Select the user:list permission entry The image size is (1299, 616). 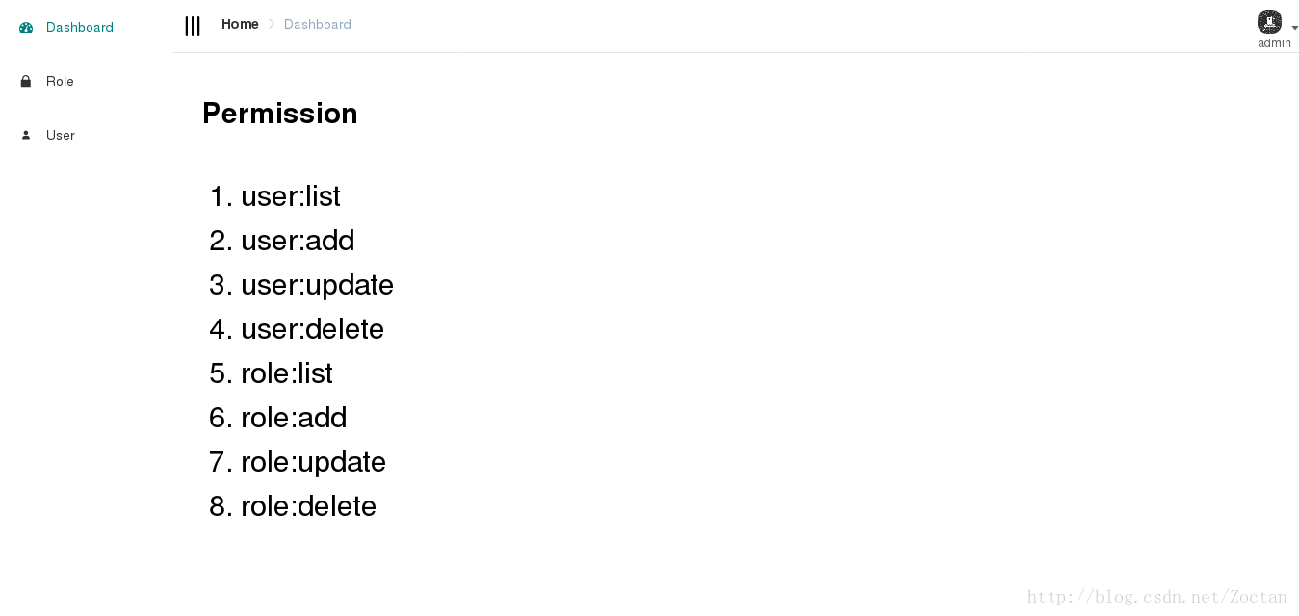[290, 196]
